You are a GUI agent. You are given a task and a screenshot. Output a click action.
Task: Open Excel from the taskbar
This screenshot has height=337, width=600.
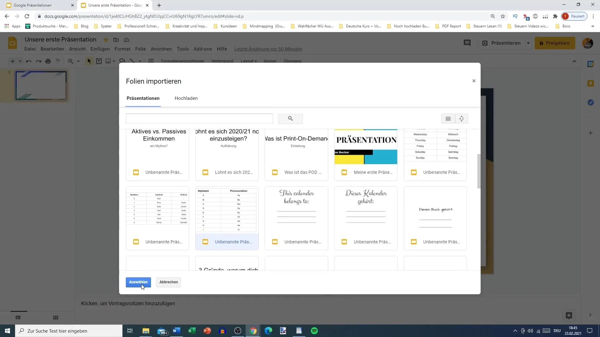pos(192,331)
